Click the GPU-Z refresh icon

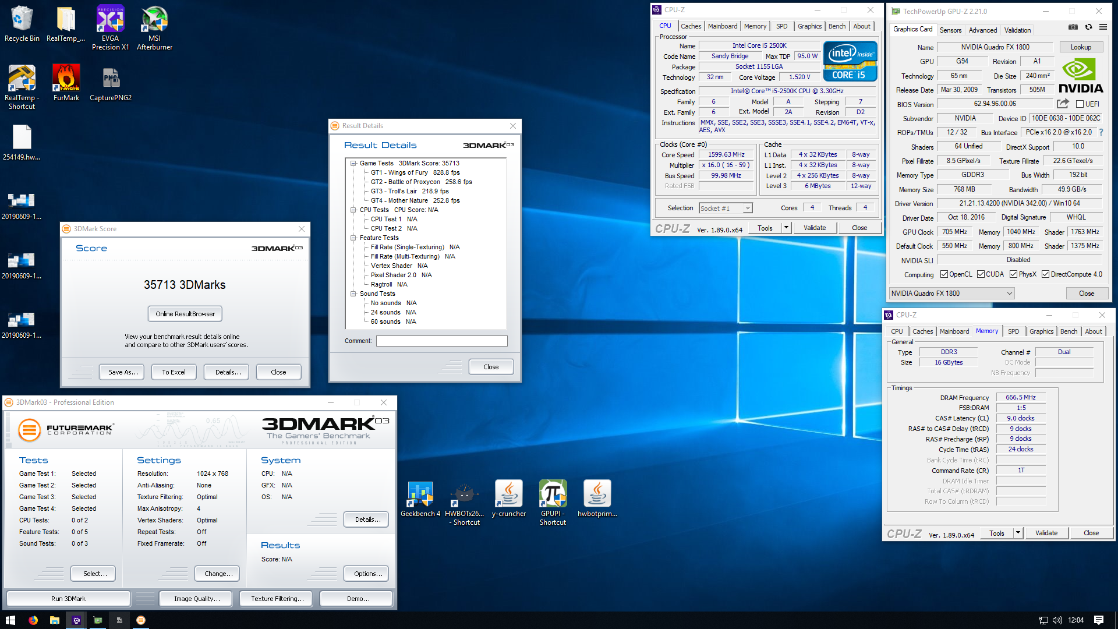(1088, 27)
